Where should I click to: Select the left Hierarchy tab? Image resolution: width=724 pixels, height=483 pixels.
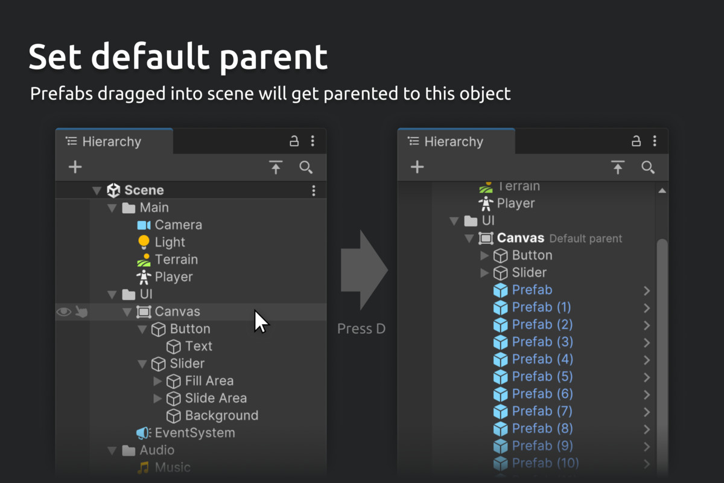pos(113,142)
